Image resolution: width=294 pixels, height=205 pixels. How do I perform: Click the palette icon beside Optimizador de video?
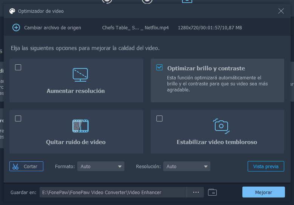[12, 11]
